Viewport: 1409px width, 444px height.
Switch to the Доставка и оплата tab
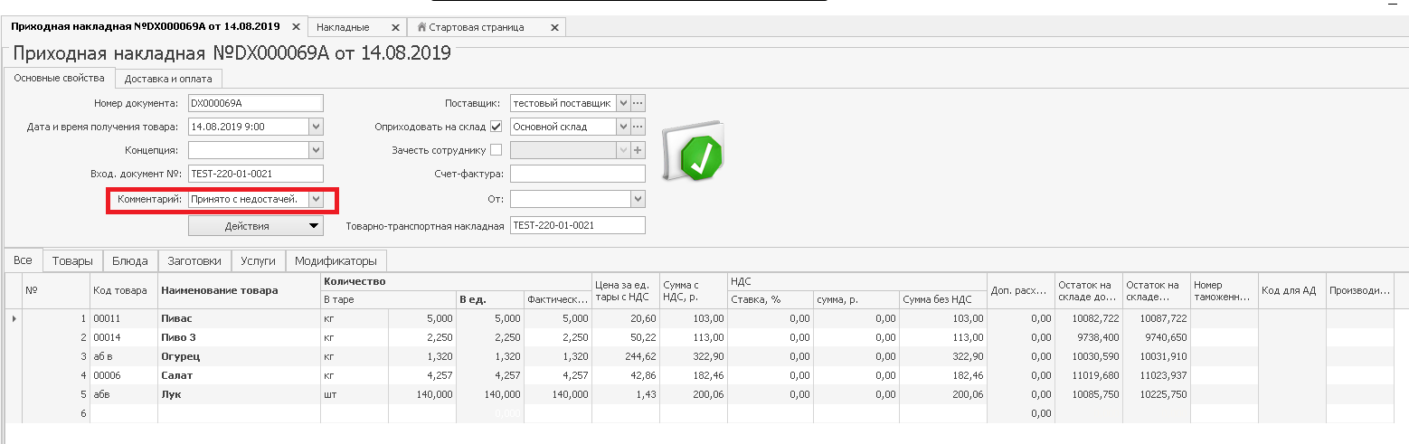168,79
